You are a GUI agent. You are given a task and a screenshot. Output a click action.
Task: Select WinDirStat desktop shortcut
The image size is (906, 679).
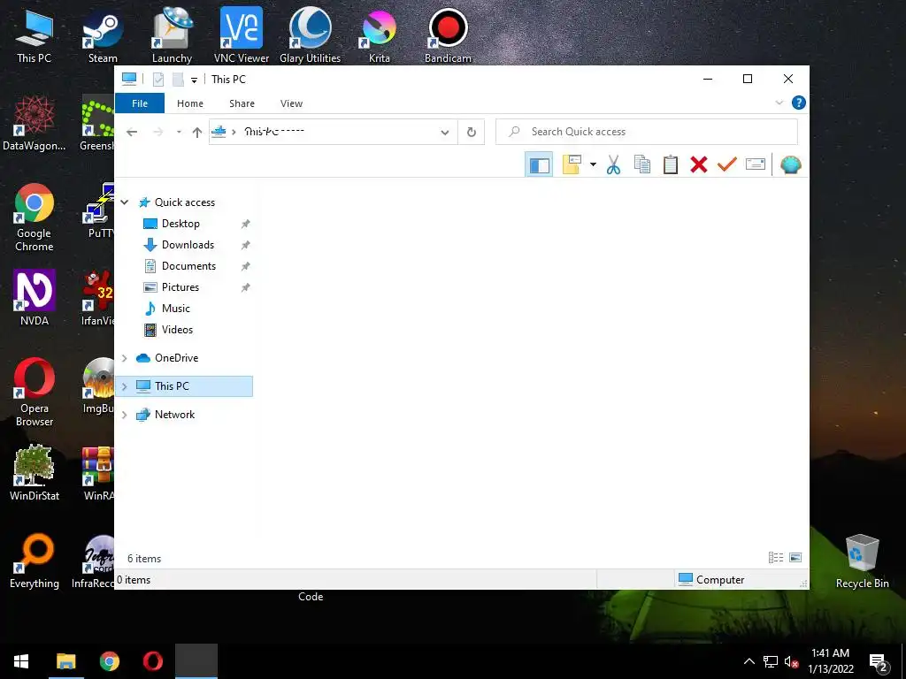click(35, 474)
